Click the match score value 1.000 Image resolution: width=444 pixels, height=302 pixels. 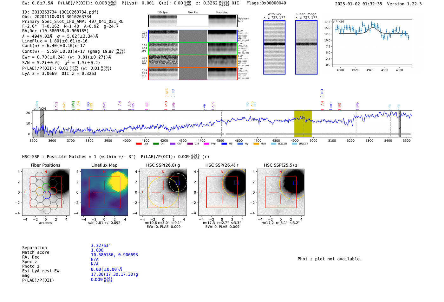97,250
